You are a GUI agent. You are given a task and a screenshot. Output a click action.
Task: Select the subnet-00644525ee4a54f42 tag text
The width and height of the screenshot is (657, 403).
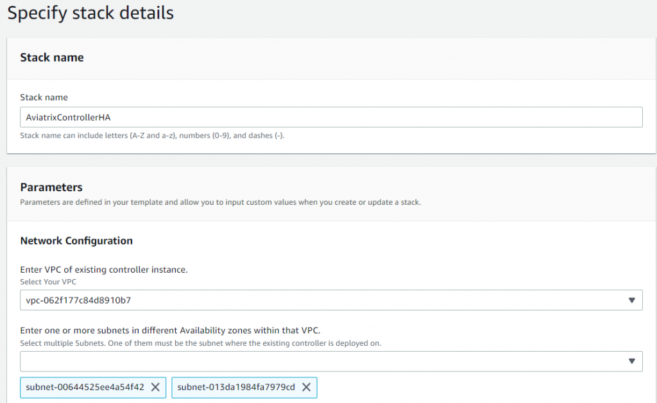85,387
